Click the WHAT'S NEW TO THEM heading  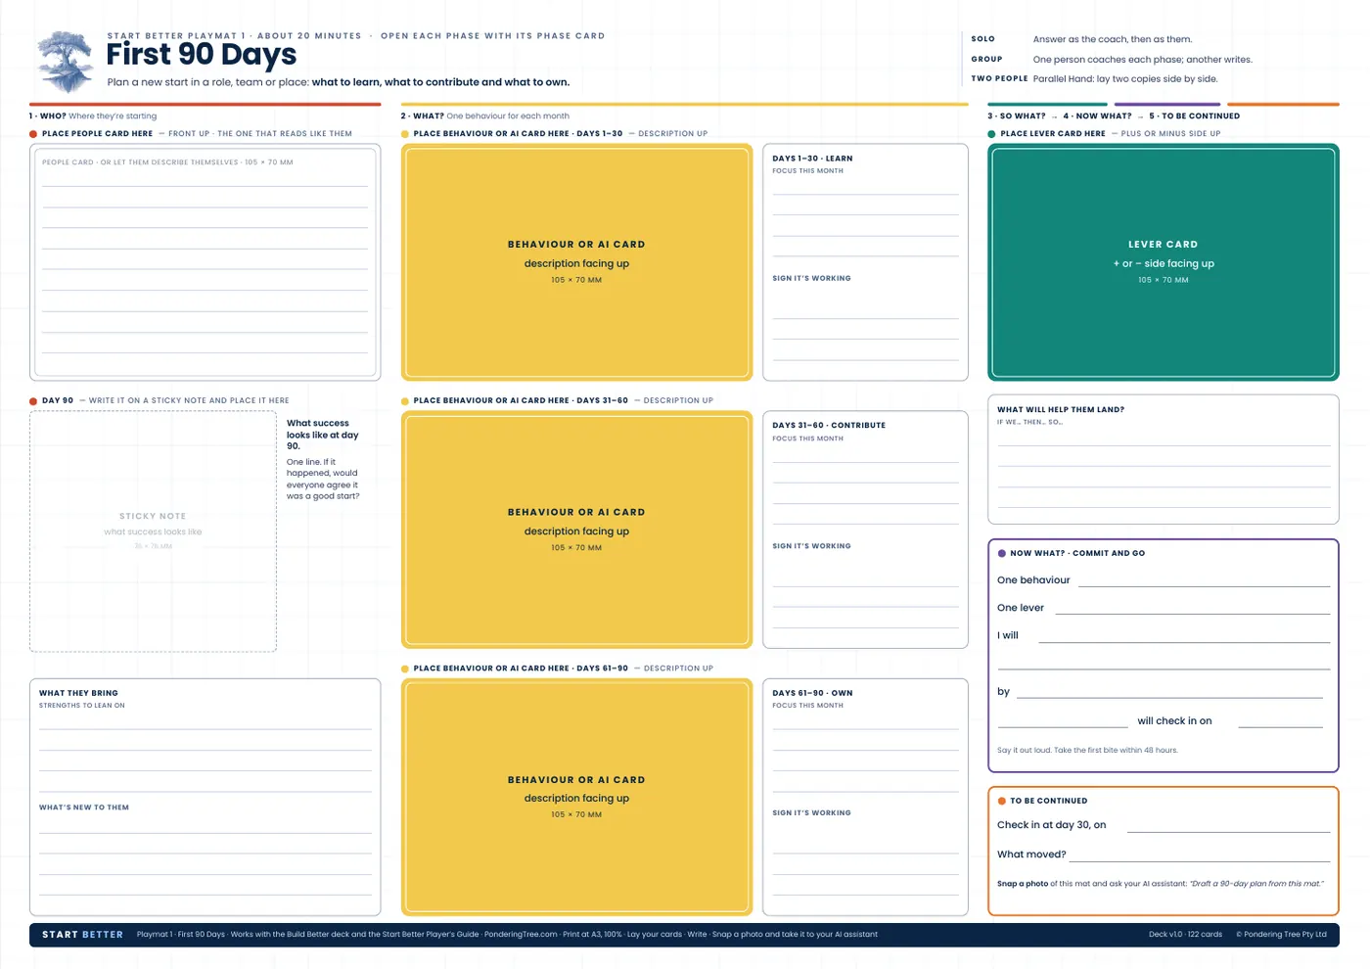pyautogui.click(x=84, y=807)
